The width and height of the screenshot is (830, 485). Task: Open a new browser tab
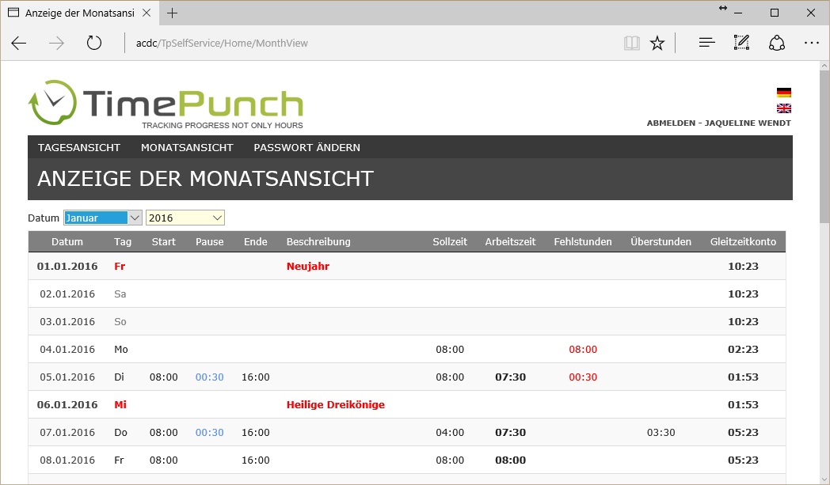[172, 13]
